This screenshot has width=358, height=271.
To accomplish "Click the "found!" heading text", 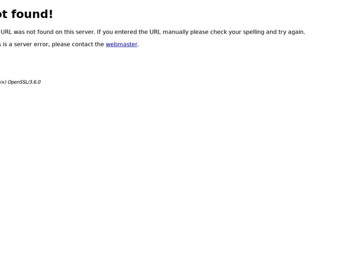I will click(32, 14).
